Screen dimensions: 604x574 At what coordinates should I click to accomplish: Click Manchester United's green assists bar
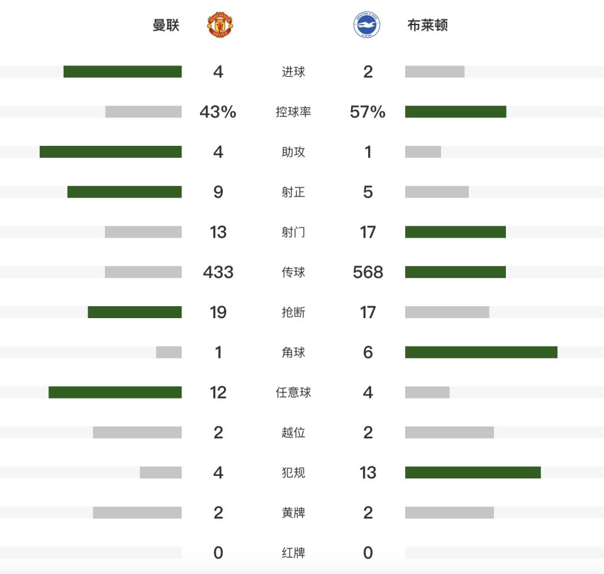click(111, 152)
